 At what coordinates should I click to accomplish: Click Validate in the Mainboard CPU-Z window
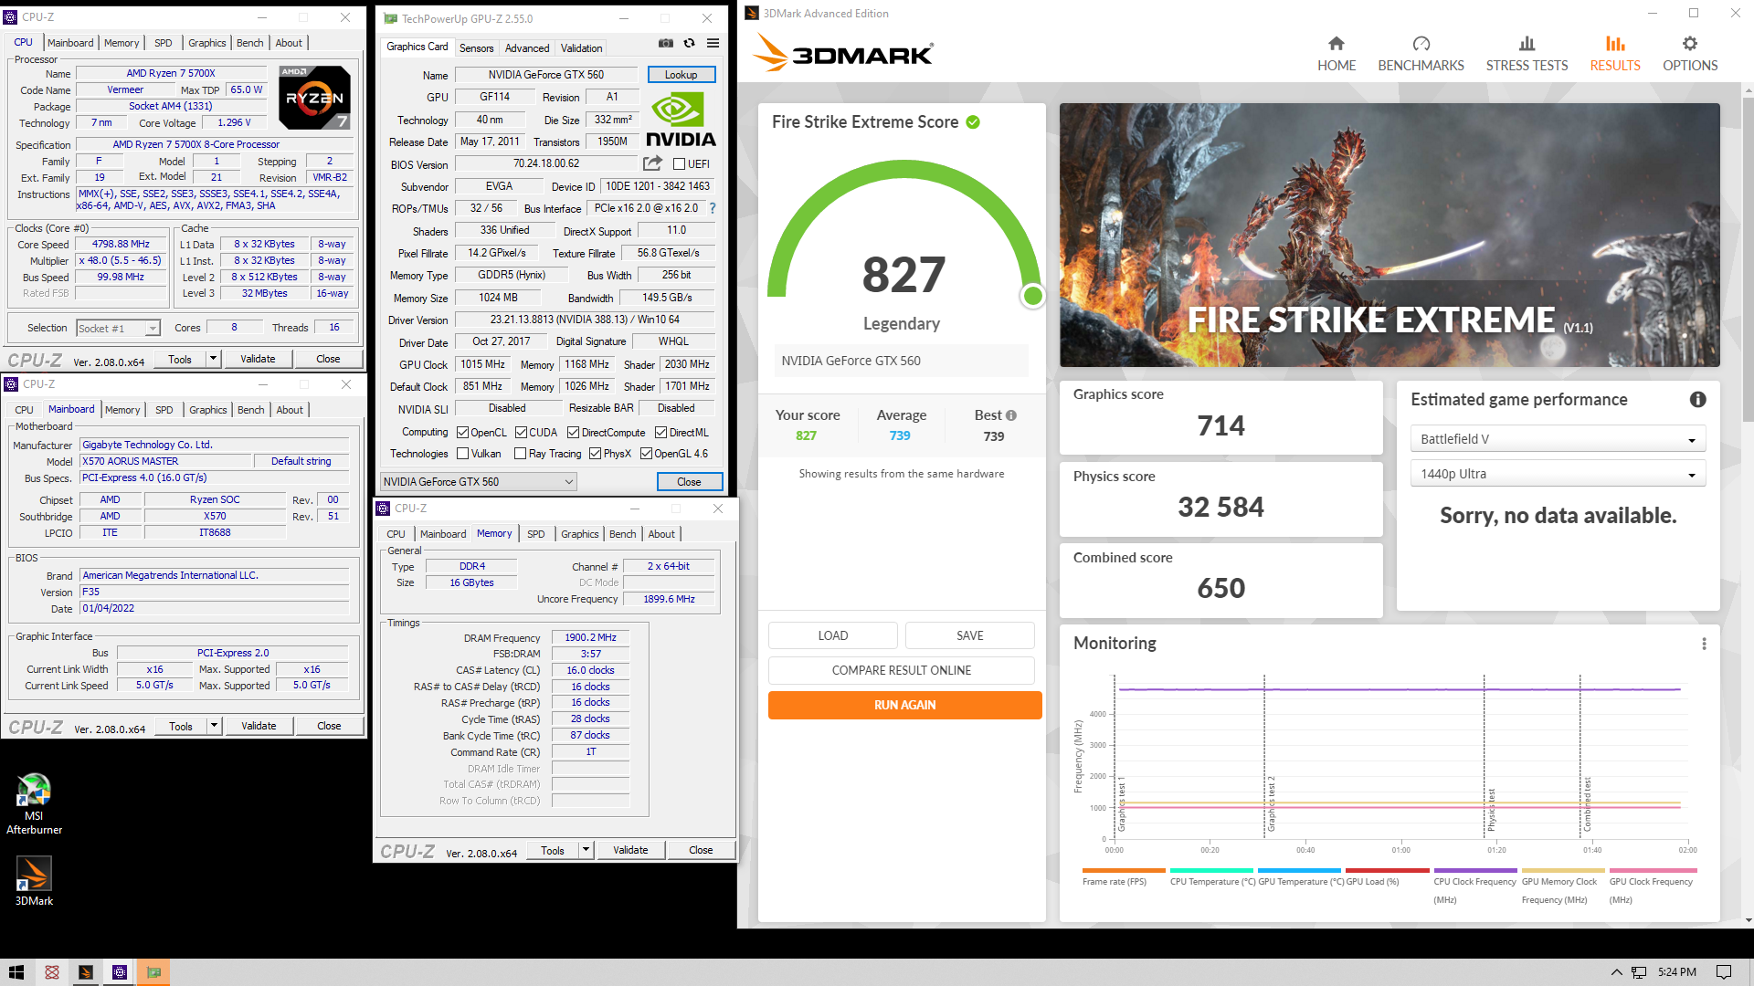coord(259,726)
